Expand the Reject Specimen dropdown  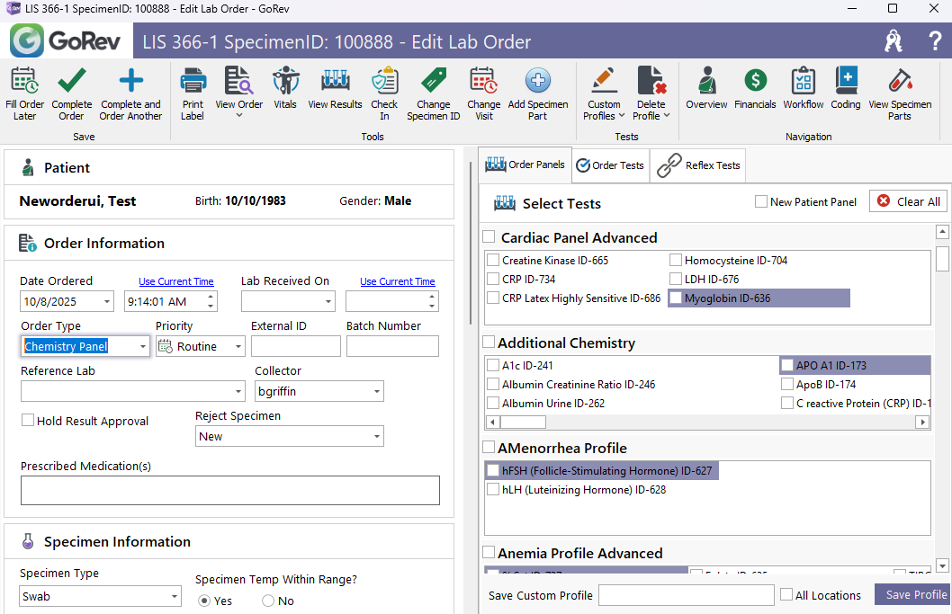376,436
